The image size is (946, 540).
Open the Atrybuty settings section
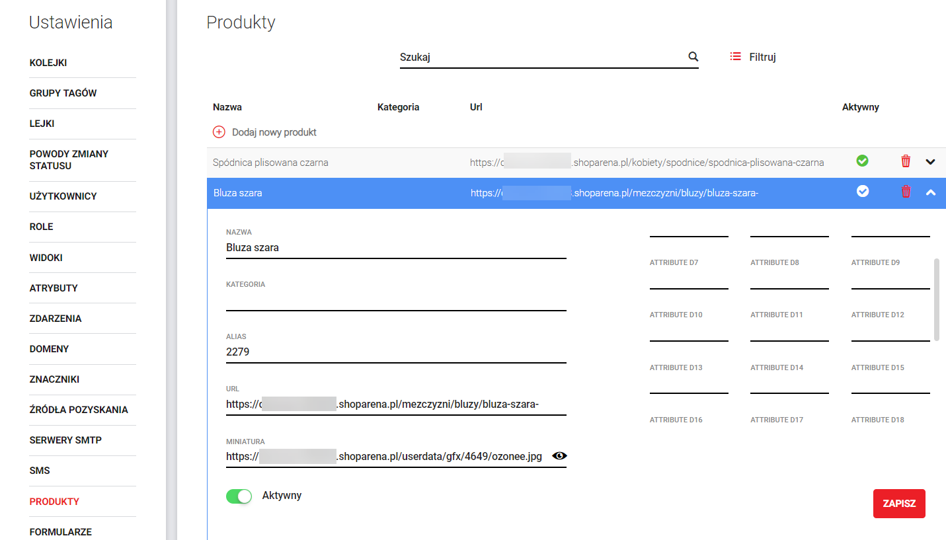(x=54, y=288)
